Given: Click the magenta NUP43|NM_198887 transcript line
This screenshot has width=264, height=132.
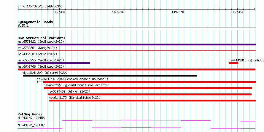Looking at the screenshot, I should coord(136,128).
